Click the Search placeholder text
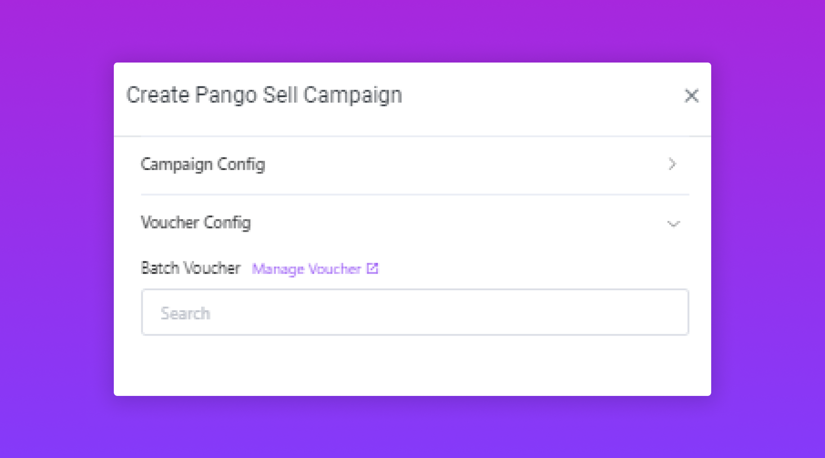This screenshot has width=825, height=458. [x=185, y=313]
